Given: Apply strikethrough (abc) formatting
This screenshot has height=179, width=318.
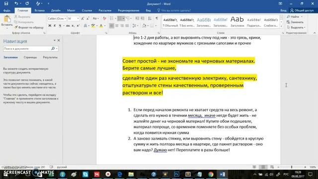Looking at the screenshot, I should (68, 25).
